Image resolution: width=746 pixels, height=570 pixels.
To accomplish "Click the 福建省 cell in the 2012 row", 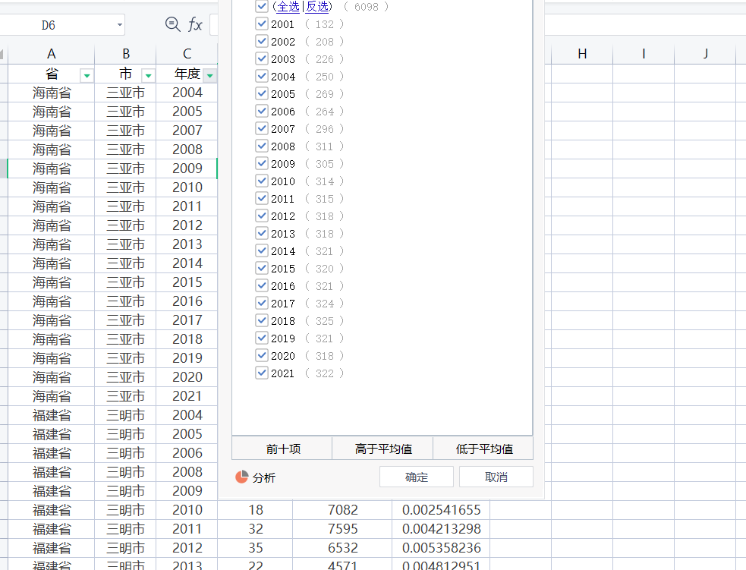I will point(52,548).
